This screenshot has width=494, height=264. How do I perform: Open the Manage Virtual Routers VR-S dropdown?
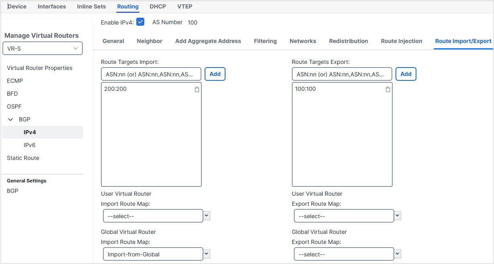point(43,48)
